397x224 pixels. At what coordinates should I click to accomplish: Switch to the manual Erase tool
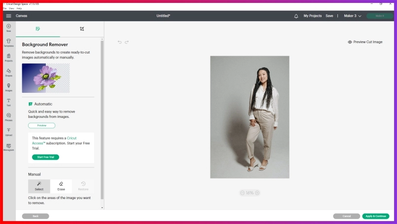click(x=61, y=186)
